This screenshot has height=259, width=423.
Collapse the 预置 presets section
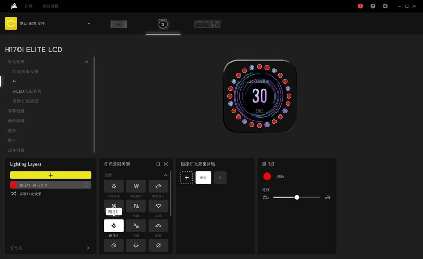[165, 175]
